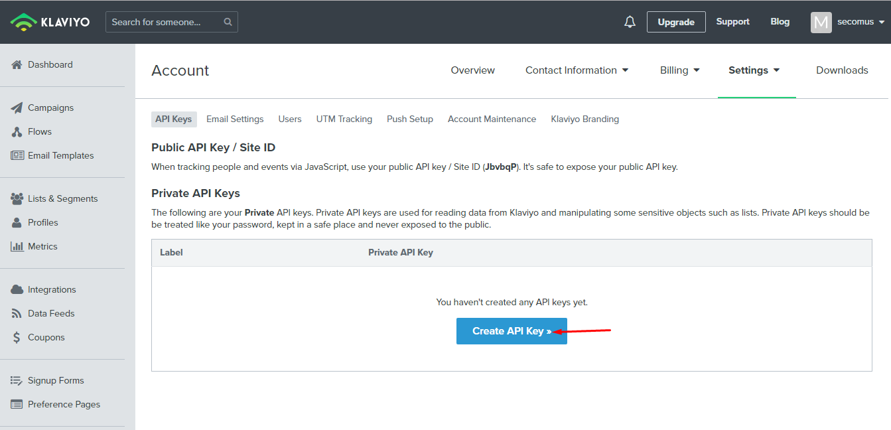Open Metrics in the sidebar
The width and height of the screenshot is (891, 430).
42,246
